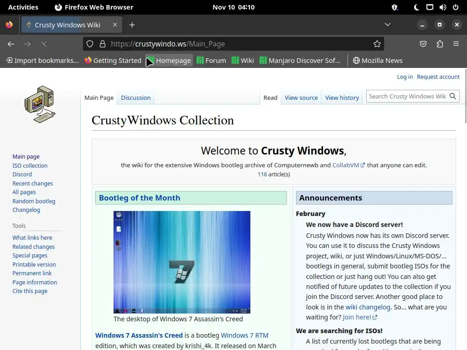The width and height of the screenshot is (467, 350).
Task: Open the Extensions puzzle icon
Action: coord(440,44)
